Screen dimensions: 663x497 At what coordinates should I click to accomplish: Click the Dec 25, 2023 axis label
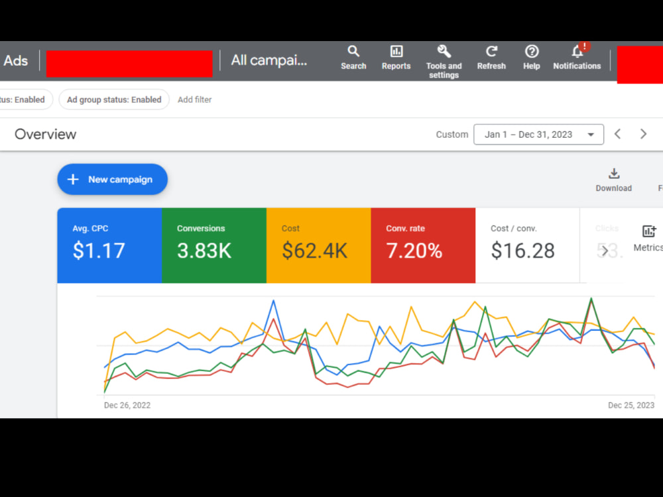point(631,406)
